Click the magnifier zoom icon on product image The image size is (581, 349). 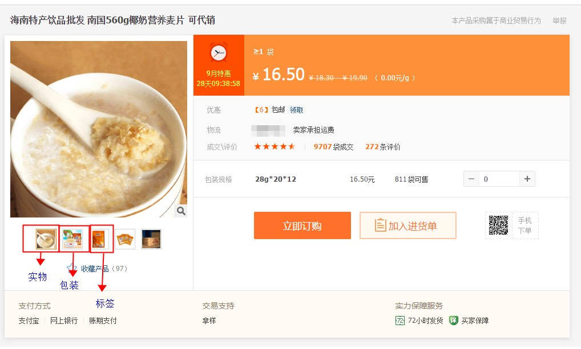coord(181,211)
